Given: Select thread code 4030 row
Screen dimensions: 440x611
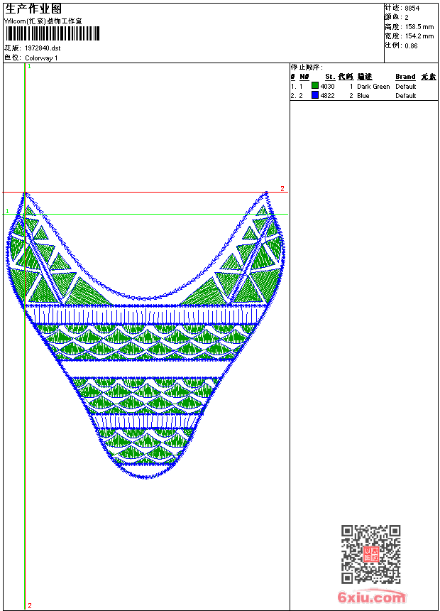Looking at the screenshot, I should (327, 86).
